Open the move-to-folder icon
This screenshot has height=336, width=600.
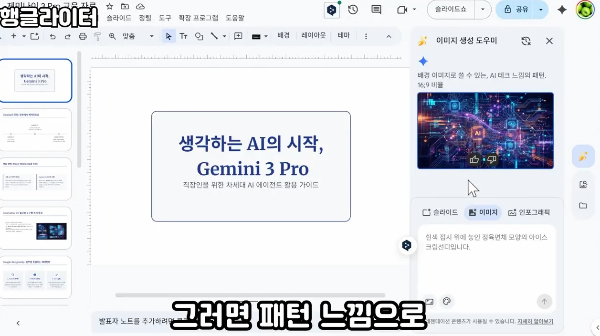tap(125, 7)
